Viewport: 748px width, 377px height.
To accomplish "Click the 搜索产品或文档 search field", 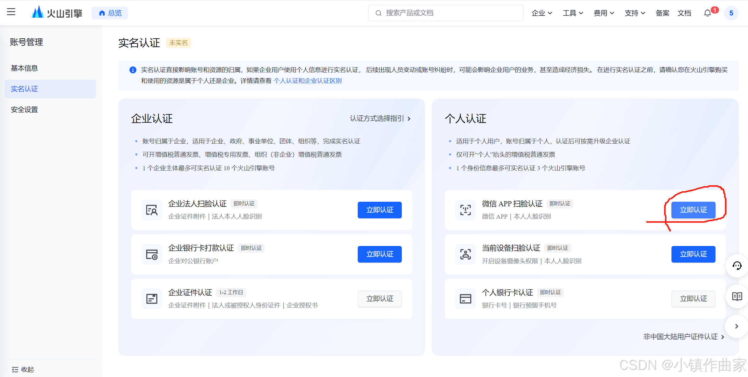I will (445, 13).
